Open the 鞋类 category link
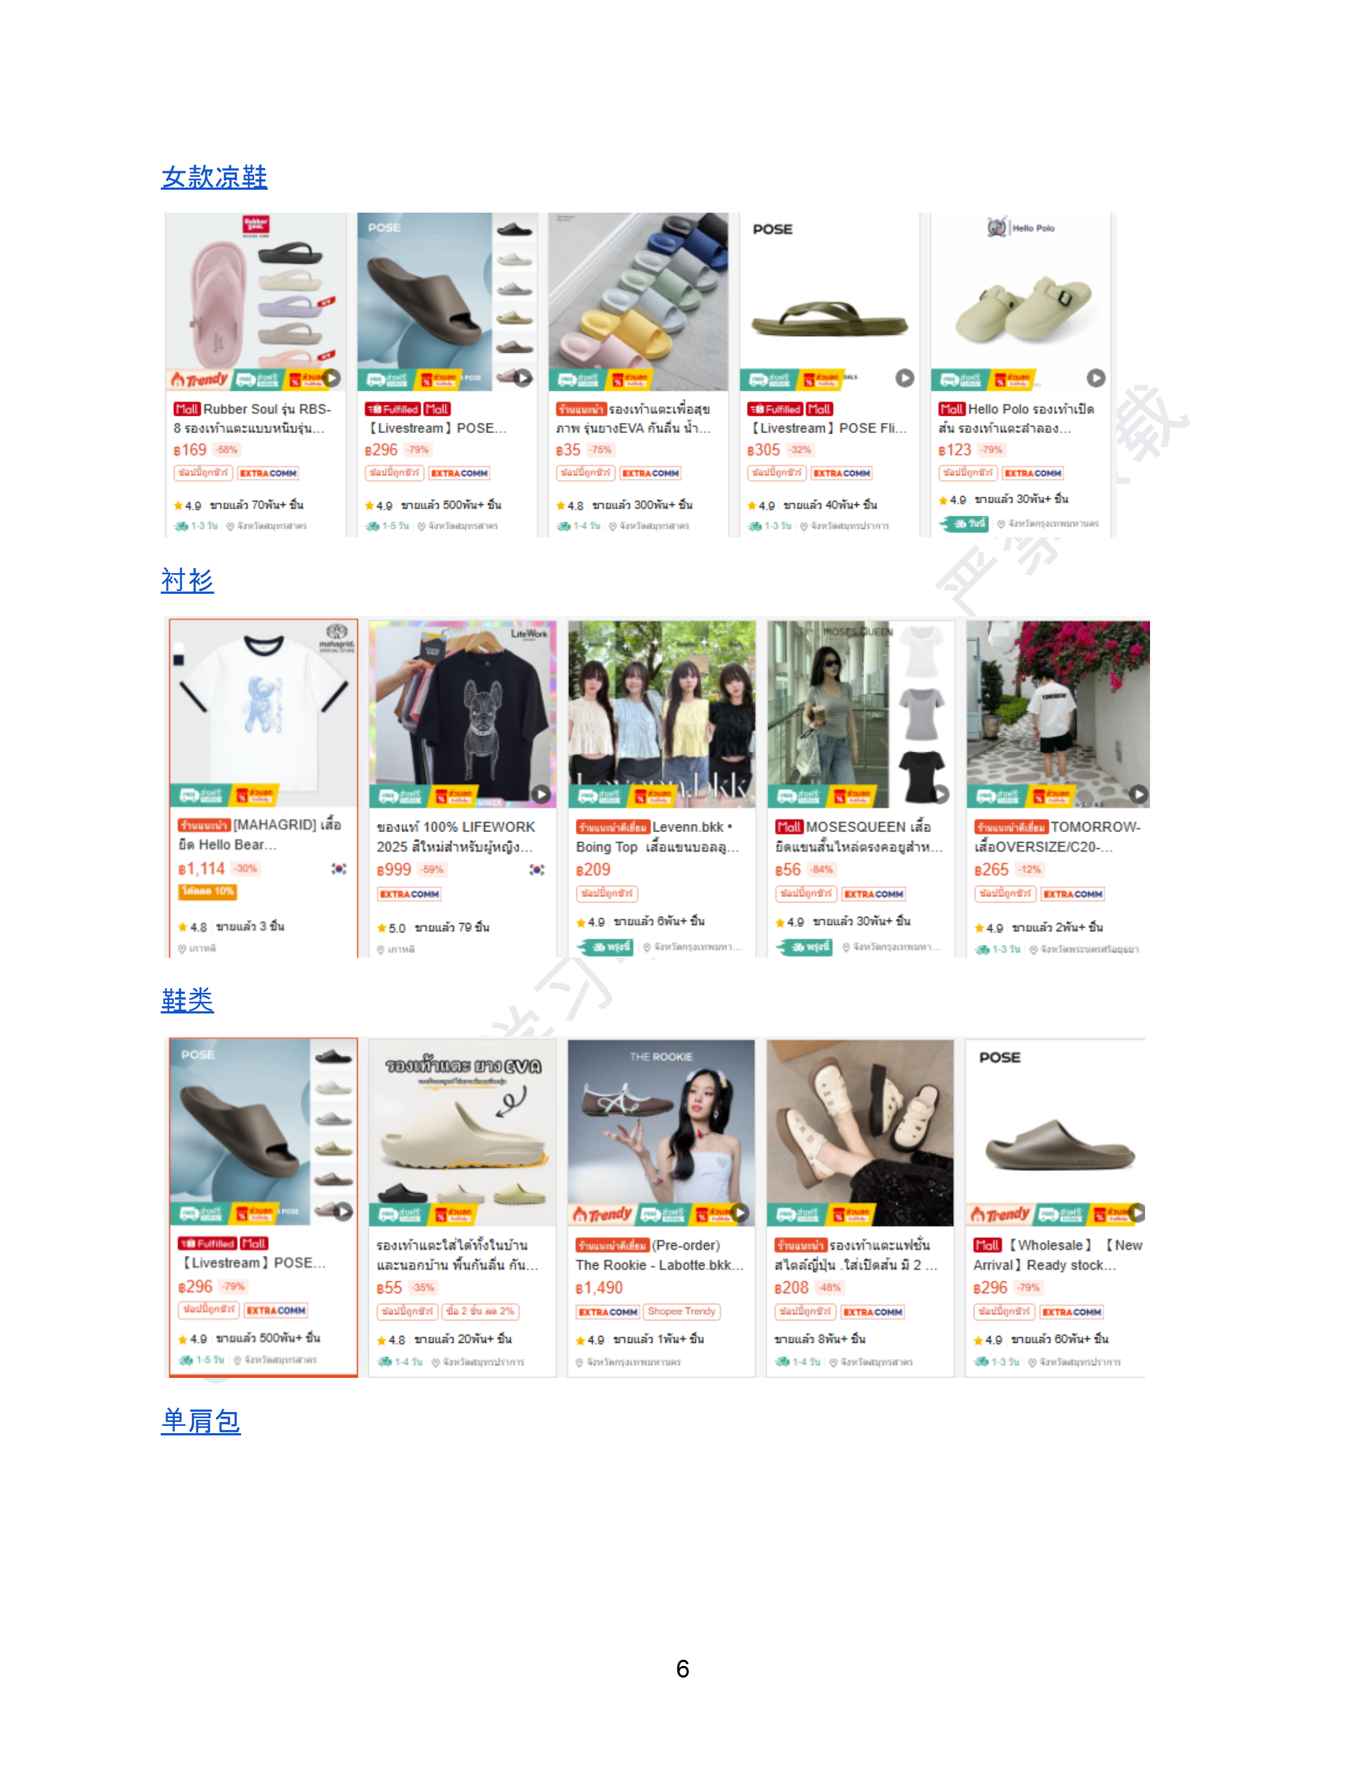This screenshot has width=1366, height=1768. coord(187,1001)
